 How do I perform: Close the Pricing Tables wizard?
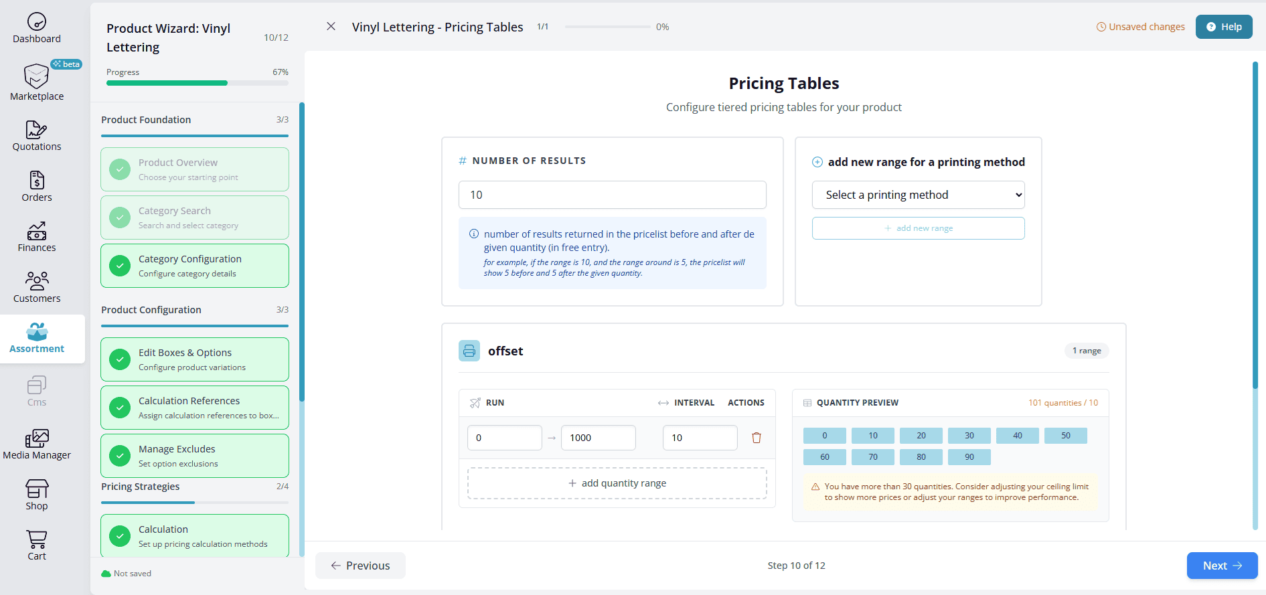point(331,27)
